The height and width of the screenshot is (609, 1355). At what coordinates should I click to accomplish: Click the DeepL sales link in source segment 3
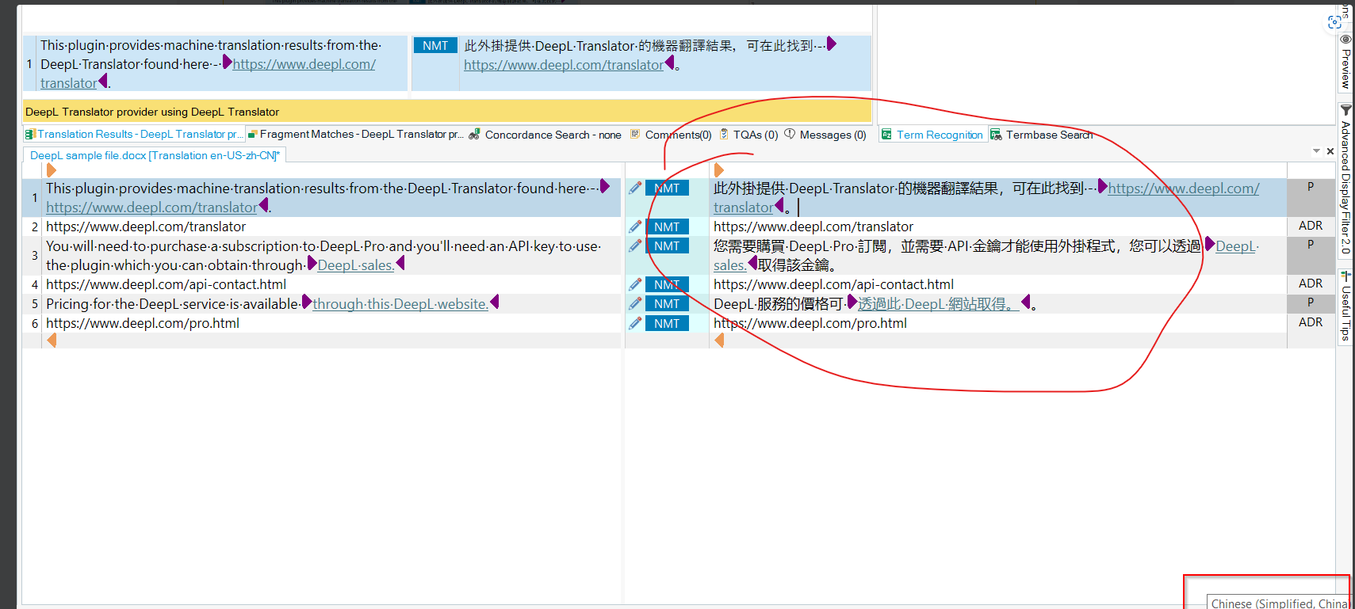coord(356,265)
